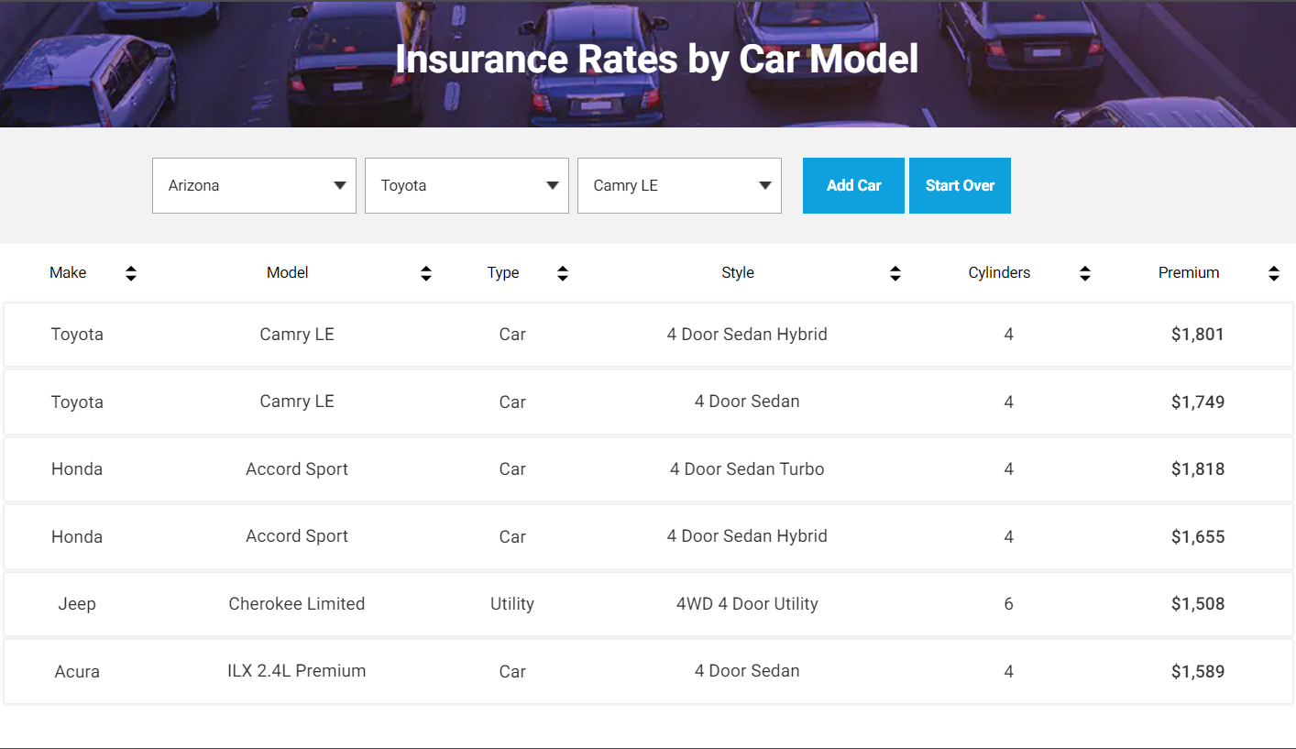The image size is (1296, 749).
Task: Click 4 Door Sedan in Acura row
Action: coord(747,671)
